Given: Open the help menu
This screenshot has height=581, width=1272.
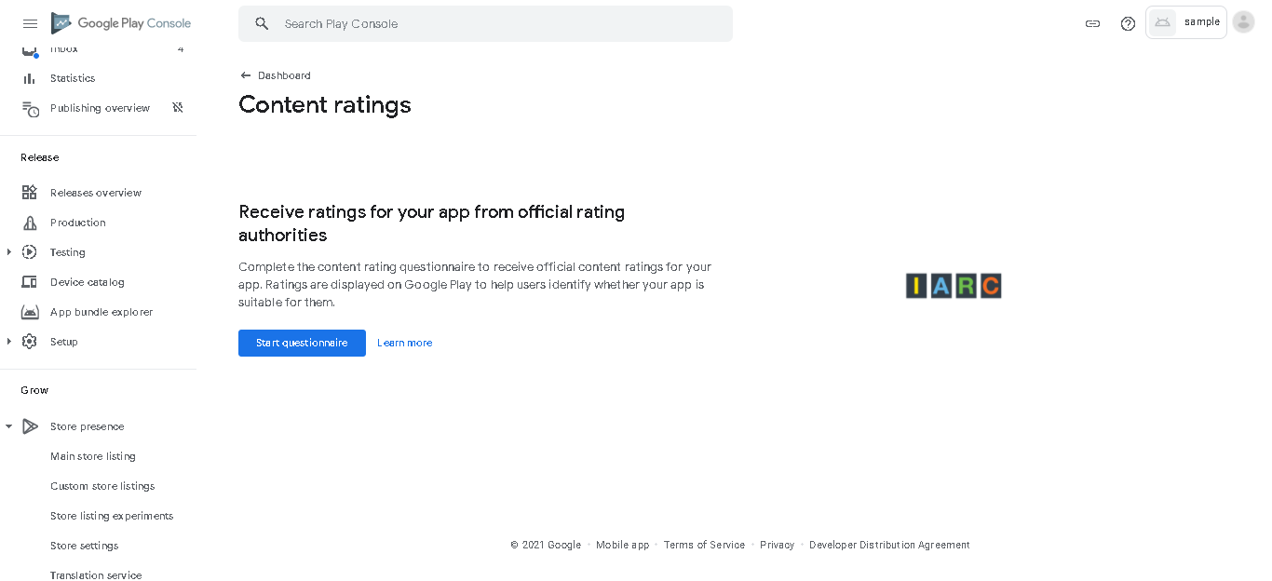Looking at the screenshot, I should point(1128,22).
